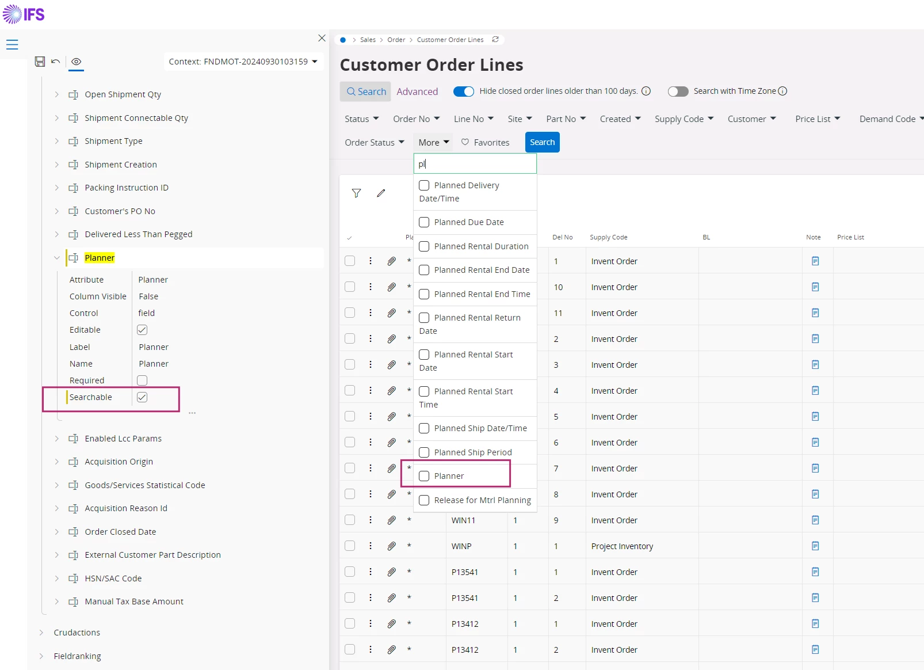Click the home dot breadcrumb icon
This screenshot has height=670, width=924.
(343, 40)
